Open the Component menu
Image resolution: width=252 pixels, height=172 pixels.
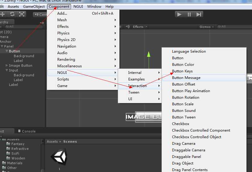coord(59,7)
